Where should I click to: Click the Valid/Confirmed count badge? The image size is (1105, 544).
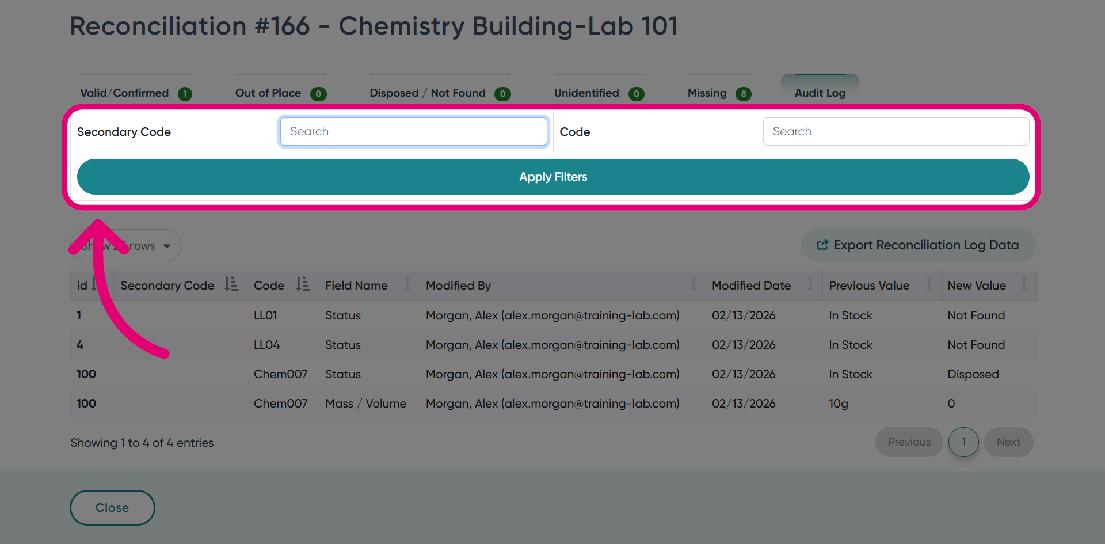point(185,94)
